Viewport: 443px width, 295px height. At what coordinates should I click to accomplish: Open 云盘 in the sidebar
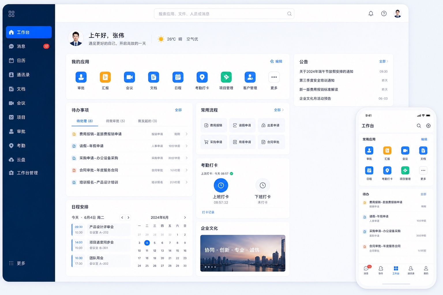(29, 160)
